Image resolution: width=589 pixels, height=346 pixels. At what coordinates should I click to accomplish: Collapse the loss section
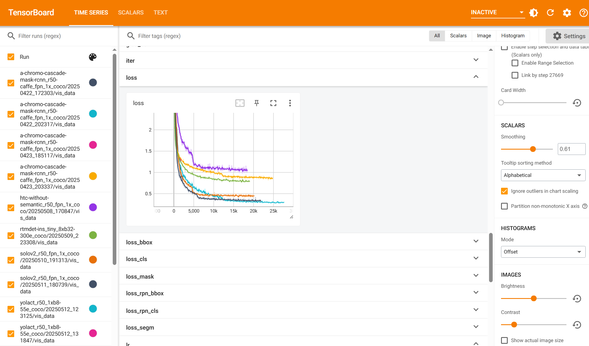[476, 77]
